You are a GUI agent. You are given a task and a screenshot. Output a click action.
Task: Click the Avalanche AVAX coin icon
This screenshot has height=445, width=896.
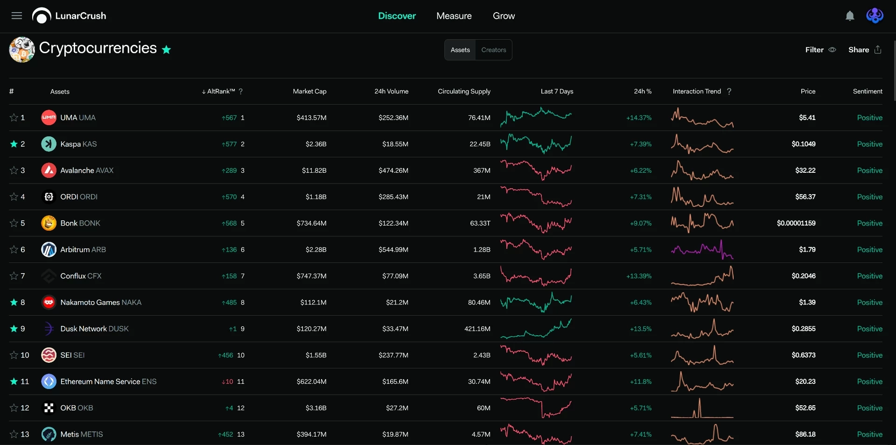[x=49, y=170]
